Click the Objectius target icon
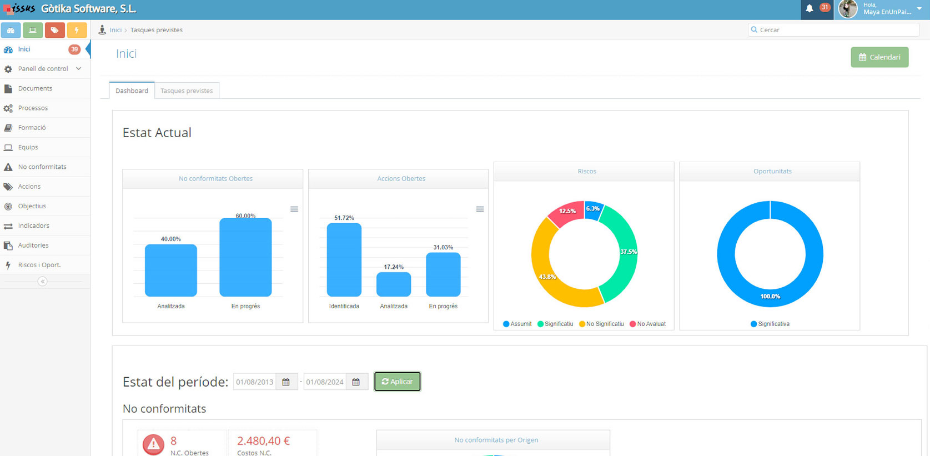This screenshot has height=456, width=930. pyautogui.click(x=8, y=206)
